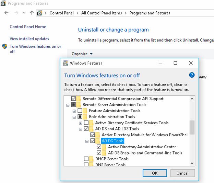Viewport: 214px width, 183px height.
Task: Click the folder icon of Feature Administration Tools
Action: point(85,111)
